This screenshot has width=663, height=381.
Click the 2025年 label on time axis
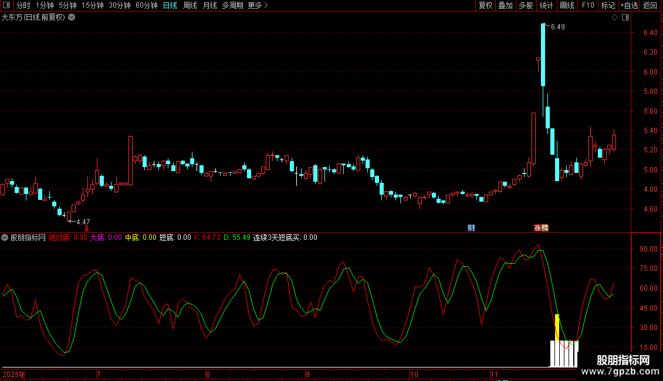14,374
